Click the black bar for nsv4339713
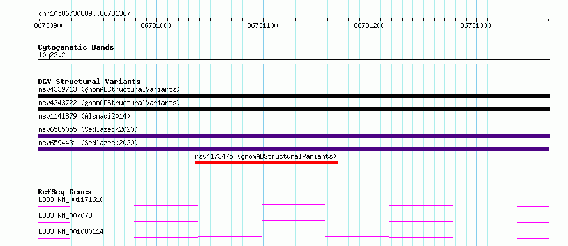This screenshot has height=246, width=568. tap(294, 96)
